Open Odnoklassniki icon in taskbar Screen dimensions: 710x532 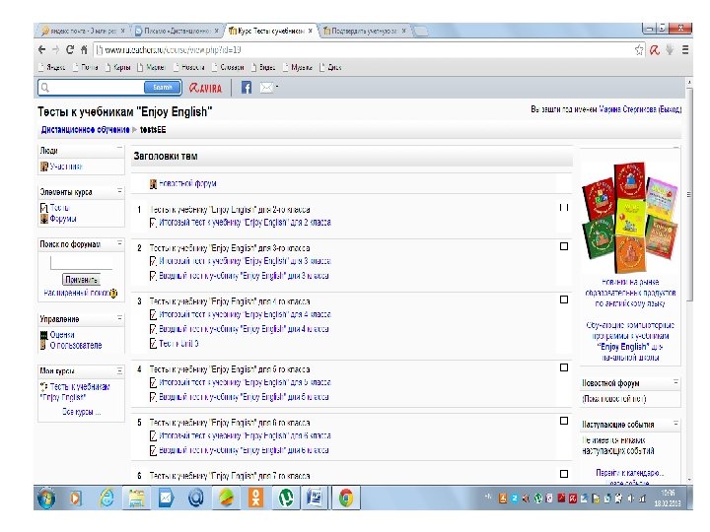(255, 499)
